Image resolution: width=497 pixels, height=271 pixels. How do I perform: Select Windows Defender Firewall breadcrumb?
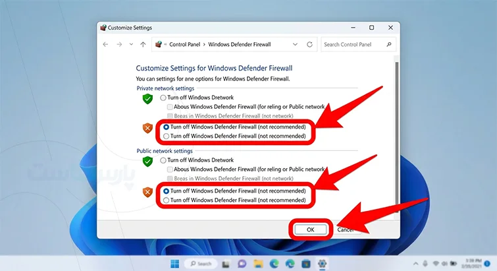[240, 44]
